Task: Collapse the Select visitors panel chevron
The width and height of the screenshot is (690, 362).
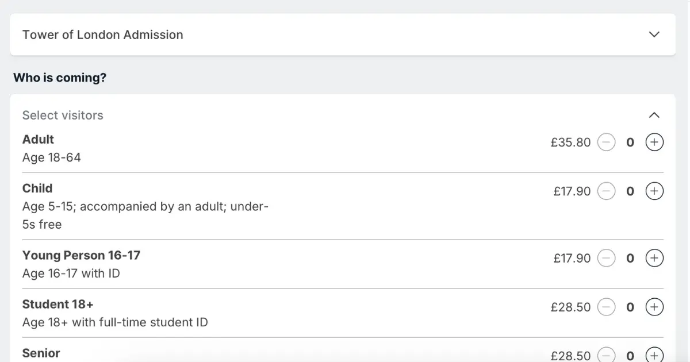Action: [x=654, y=115]
